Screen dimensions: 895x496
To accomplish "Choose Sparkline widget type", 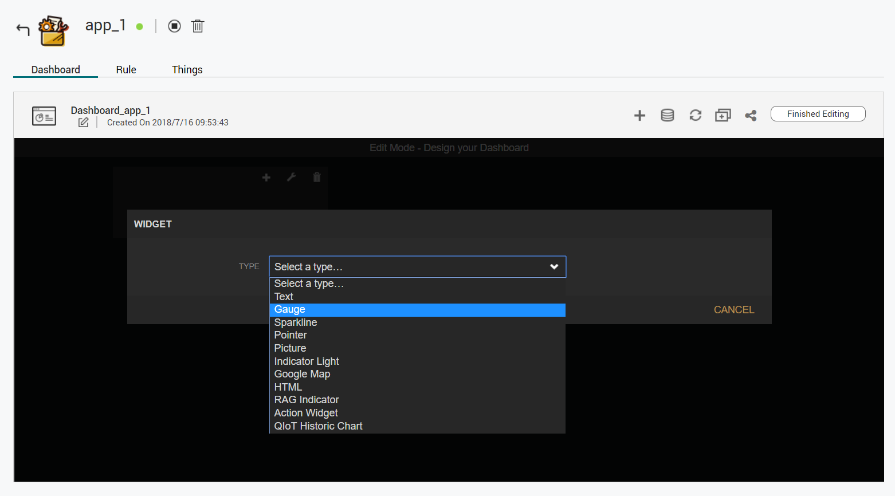I will click(x=296, y=322).
